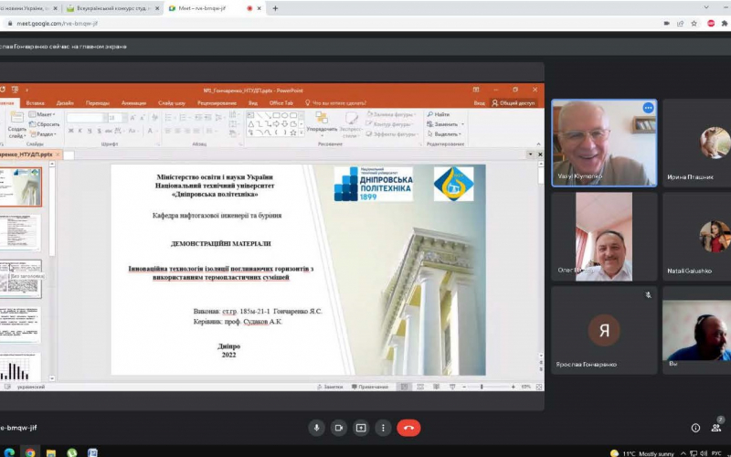This screenshot has height=457, width=731.
Task: Open Meet more options menu
Action: coord(383,428)
